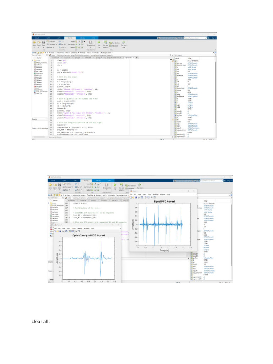Switch to HOME tab in MATLAB window without plots

pos(37,38)
